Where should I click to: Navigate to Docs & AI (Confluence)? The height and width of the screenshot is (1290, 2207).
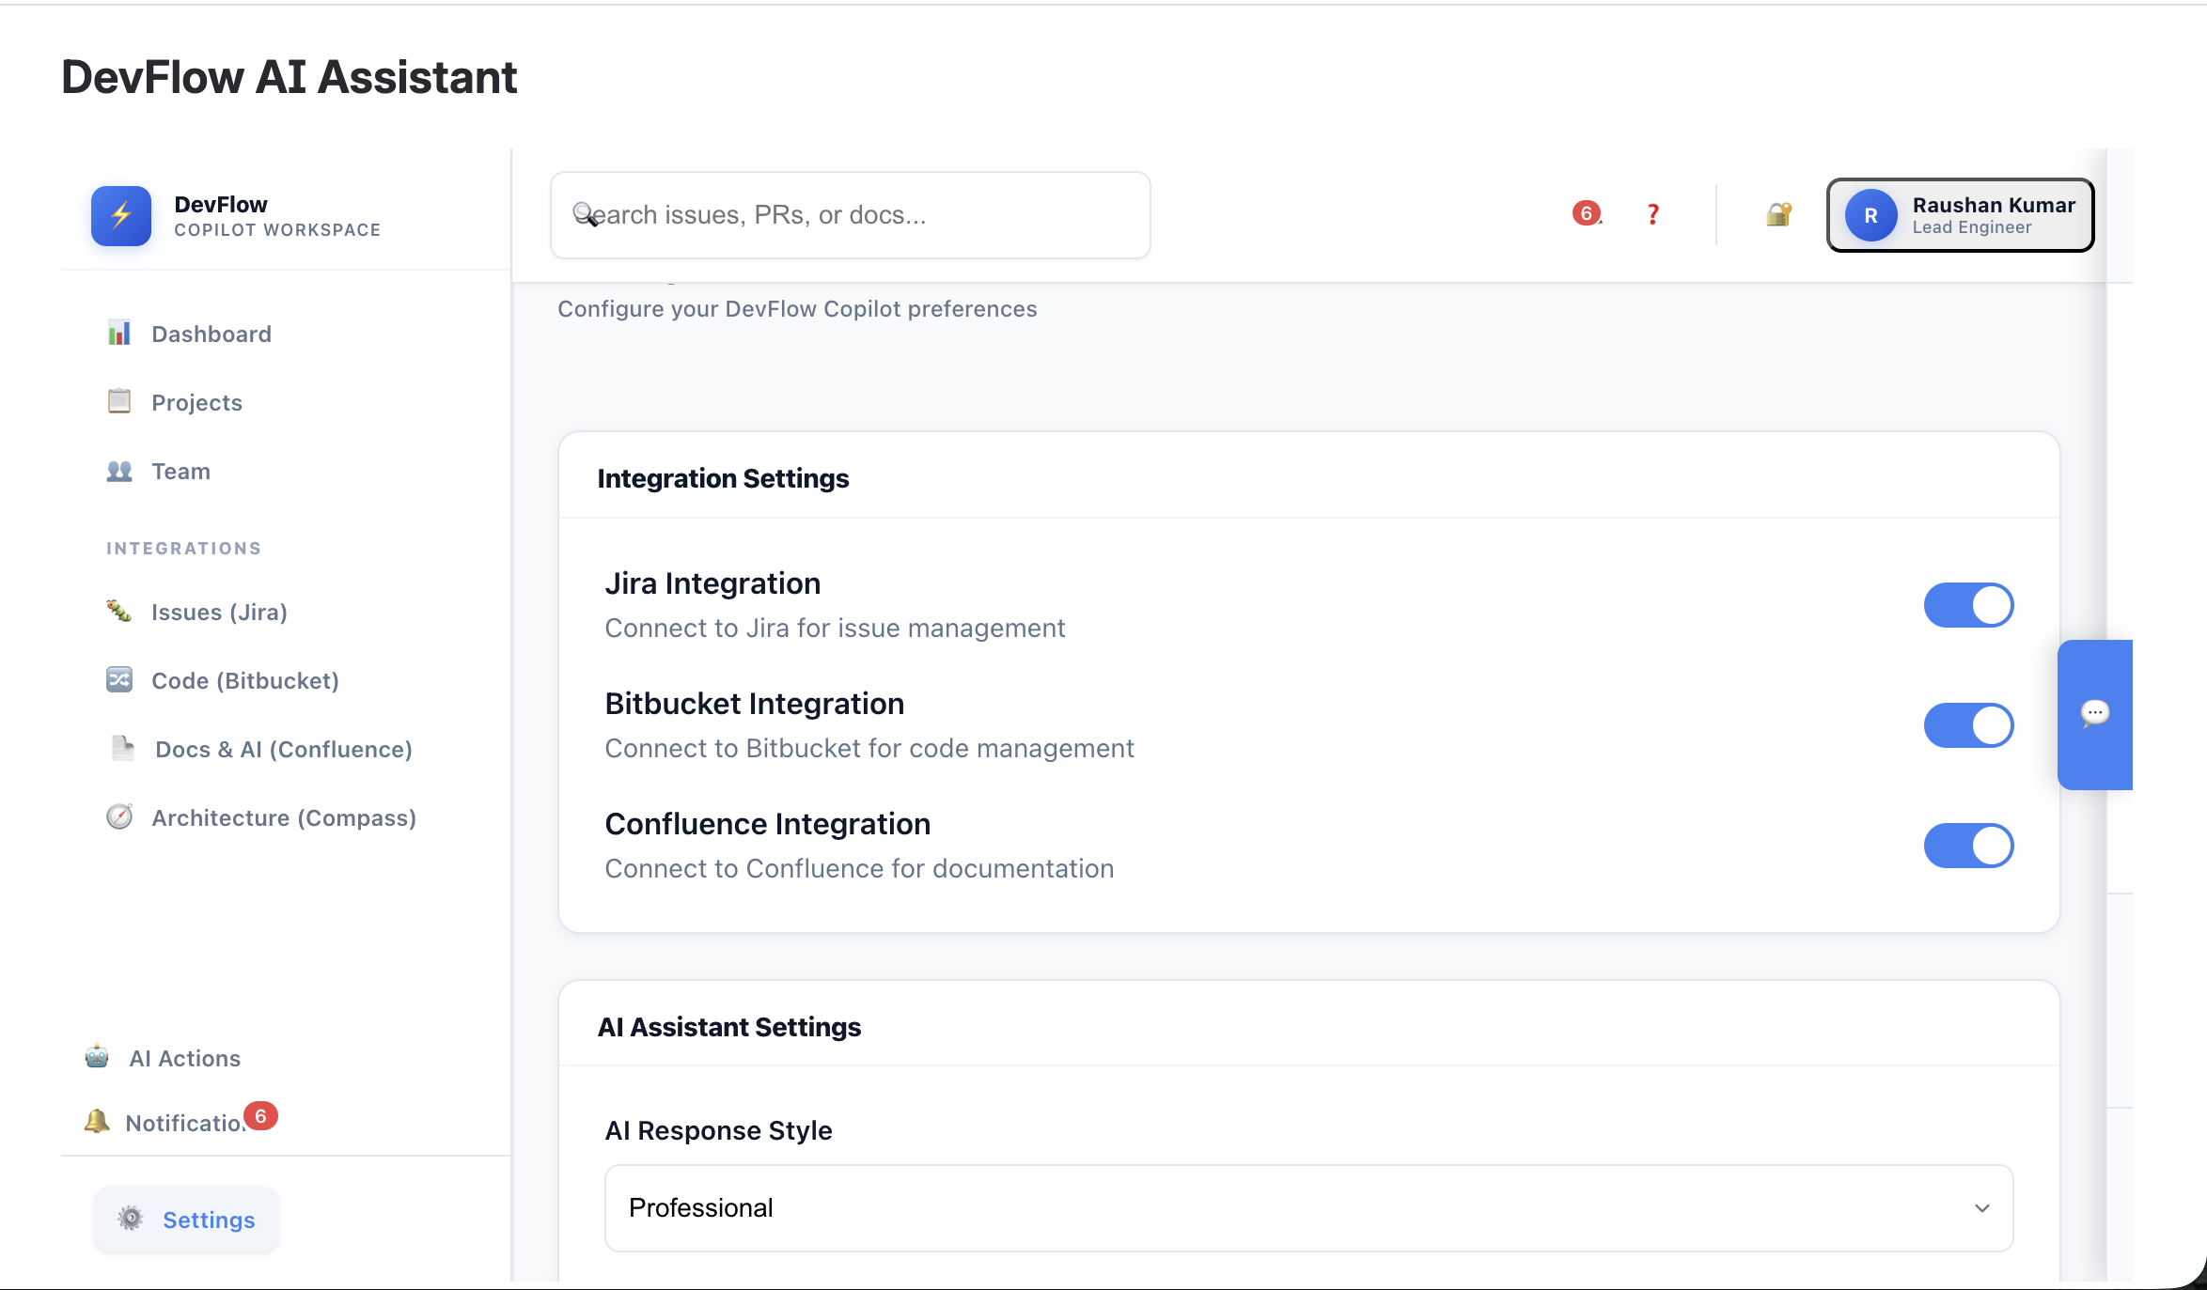click(283, 749)
